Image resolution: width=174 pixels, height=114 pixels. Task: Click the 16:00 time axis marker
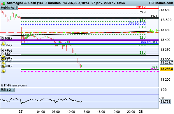pyautogui.click(x=101, y=112)
